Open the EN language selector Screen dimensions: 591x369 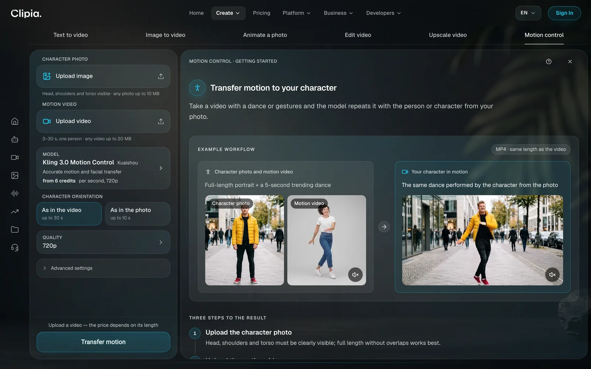tap(528, 13)
